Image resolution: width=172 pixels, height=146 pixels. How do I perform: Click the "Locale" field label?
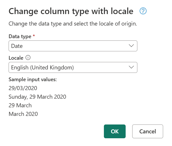(16, 58)
